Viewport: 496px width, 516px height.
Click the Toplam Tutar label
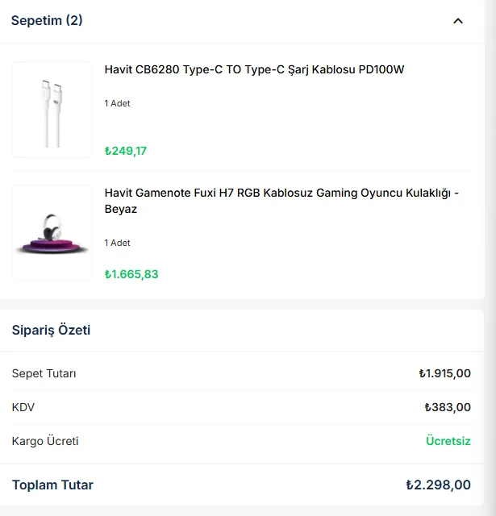tap(52, 485)
